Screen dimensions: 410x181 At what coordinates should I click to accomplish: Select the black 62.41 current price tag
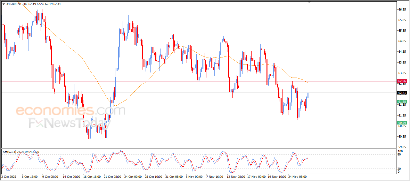point(402,93)
